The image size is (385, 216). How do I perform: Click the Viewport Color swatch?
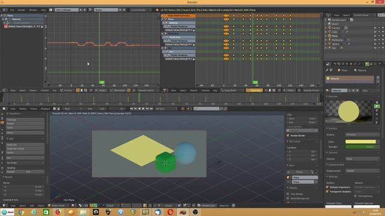(x=338, y=206)
